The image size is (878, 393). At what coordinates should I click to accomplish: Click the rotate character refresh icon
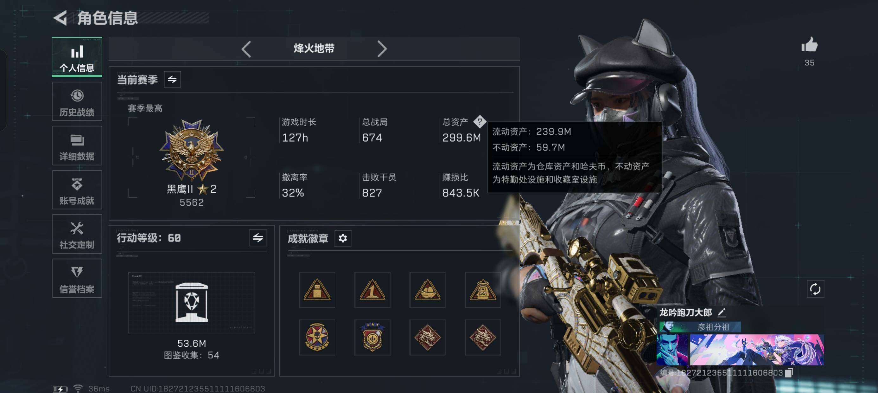click(815, 289)
